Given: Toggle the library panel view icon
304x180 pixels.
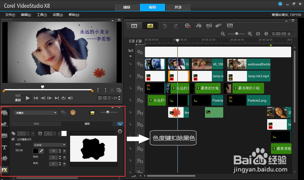Looking at the screenshot, I should [92, 113].
